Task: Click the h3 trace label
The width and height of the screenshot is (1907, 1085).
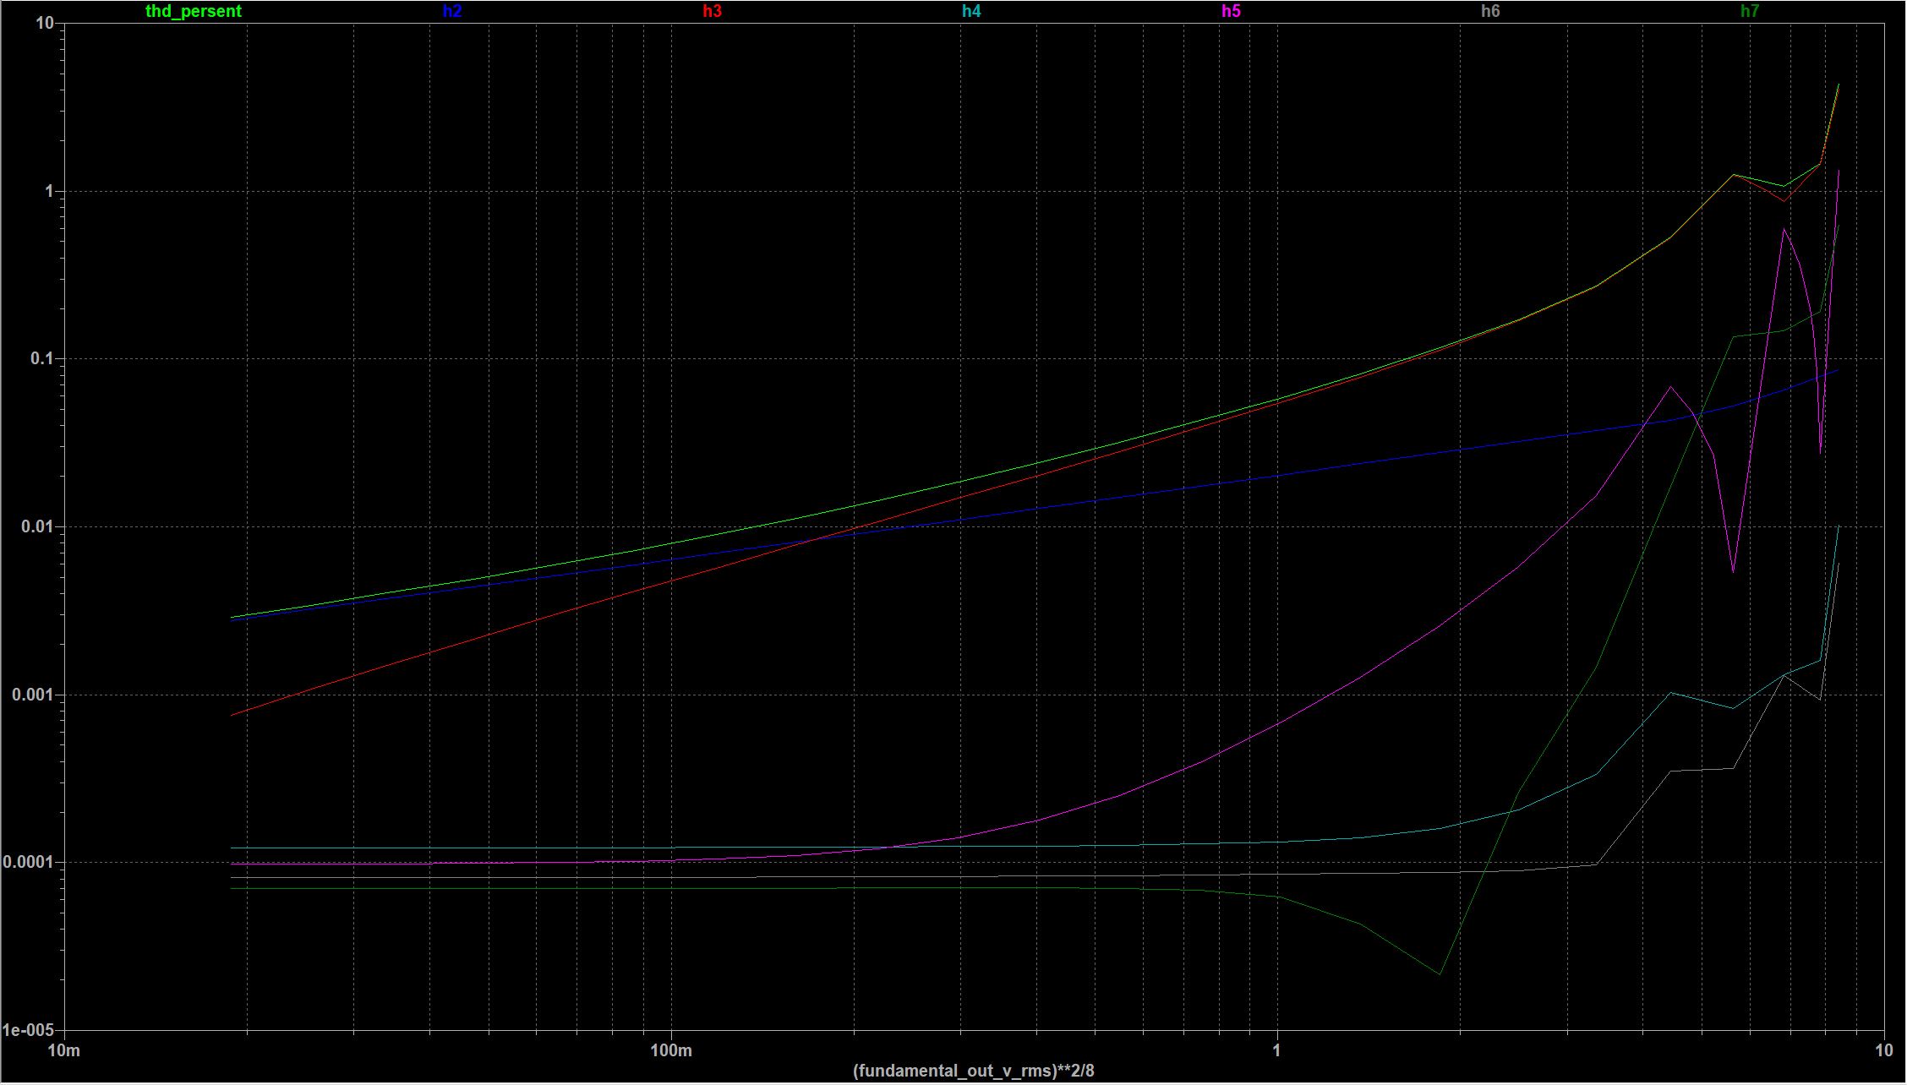Action: click(712, 11)
